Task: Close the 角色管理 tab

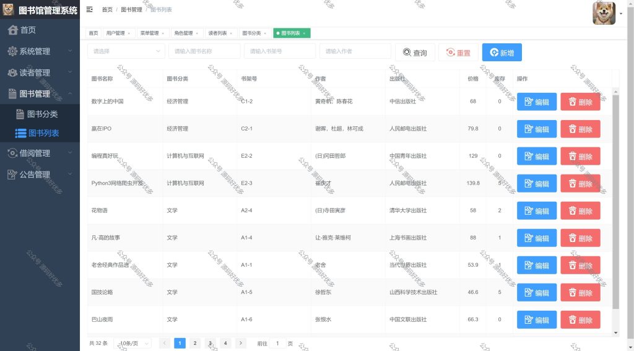Action: tap(197, 33)
